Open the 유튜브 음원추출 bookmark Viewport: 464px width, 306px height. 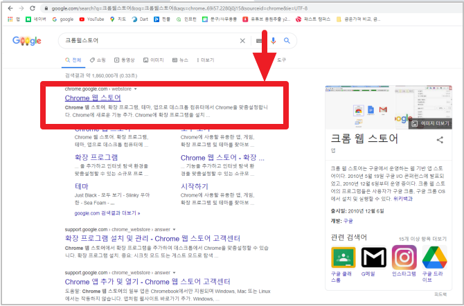pyautogui.click(x=267, y=19)
